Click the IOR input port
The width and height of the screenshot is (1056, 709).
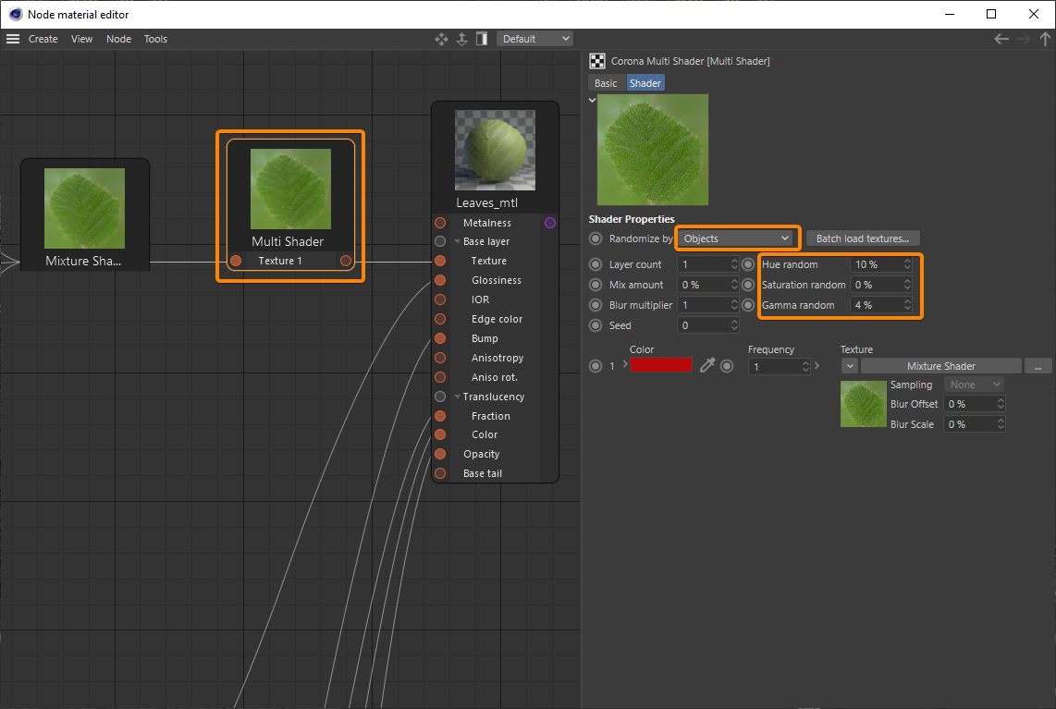[440, 299]
